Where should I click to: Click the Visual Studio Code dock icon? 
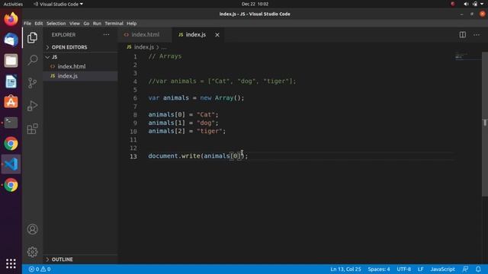pyautogui.click(x=11, y=164)
